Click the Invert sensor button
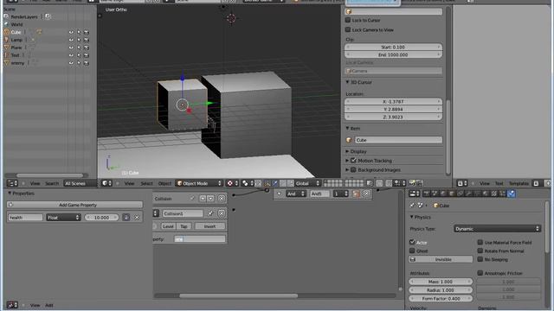 point(209,226)
